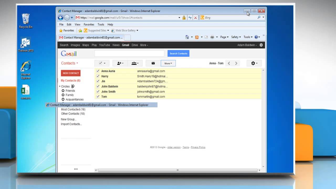The width and height of the screenshot is (336, 189).
Task: Open the Page dropdown in command bar
Action: pyautogui.click(x=224, y=37)
